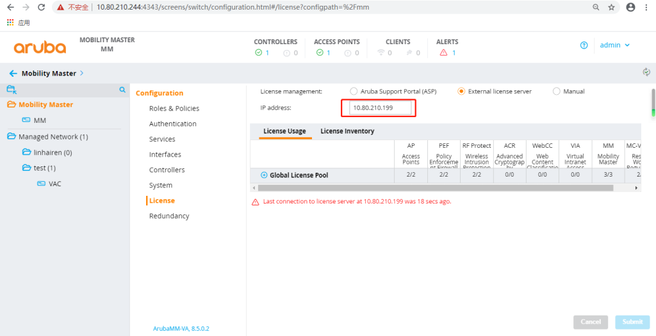Expand the Global License Pool row
Image resolution: width=656 pixels, height=336 pixels.
point(264,175)
